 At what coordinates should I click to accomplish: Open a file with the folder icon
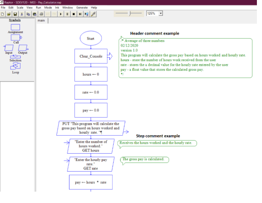coord(9,14)
